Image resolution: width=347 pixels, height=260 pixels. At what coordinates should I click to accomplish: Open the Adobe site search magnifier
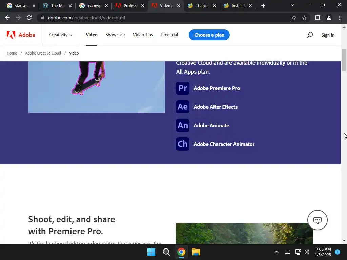(310, 35)
